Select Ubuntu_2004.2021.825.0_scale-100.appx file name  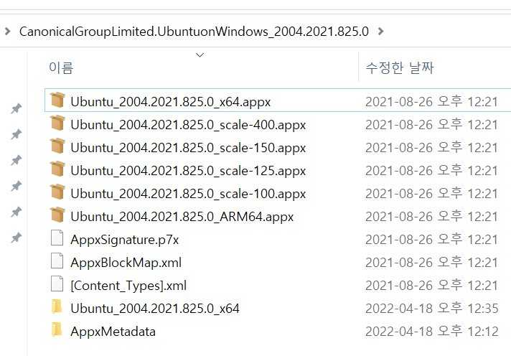(x=188, y=194)
